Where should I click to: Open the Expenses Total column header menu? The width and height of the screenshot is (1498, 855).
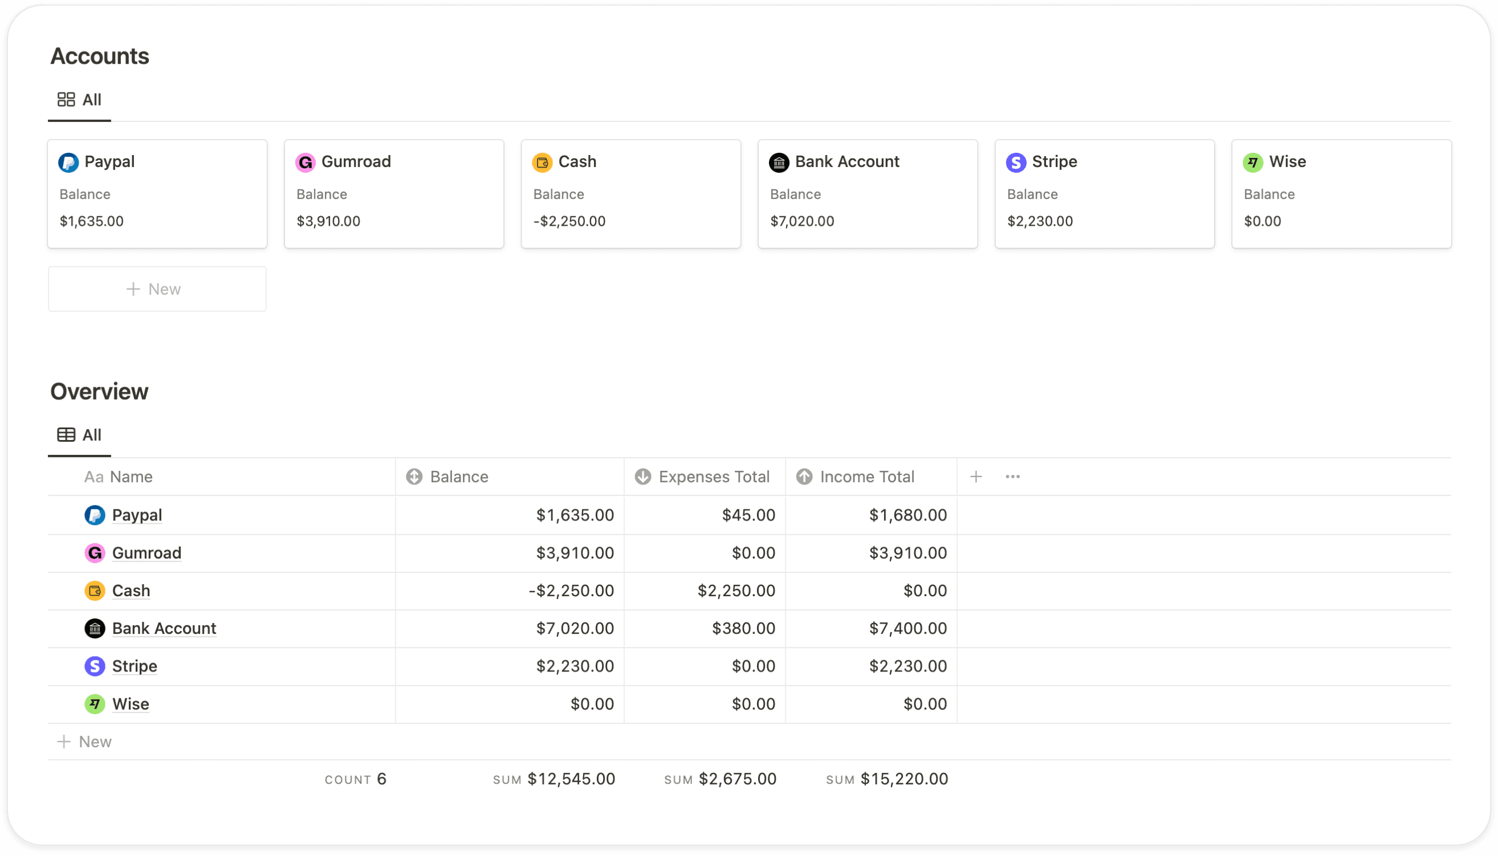[x=714, y=477]
